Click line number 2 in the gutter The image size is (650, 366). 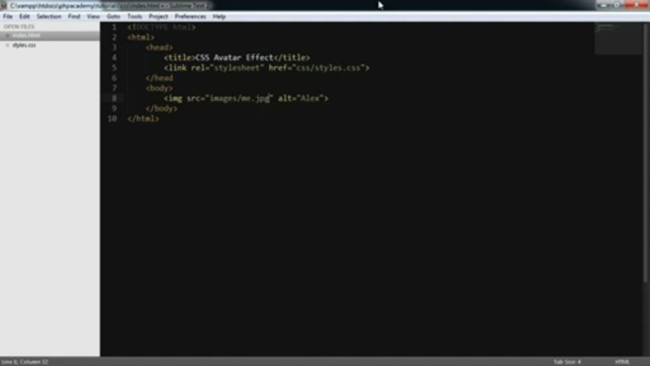point(114,37)
